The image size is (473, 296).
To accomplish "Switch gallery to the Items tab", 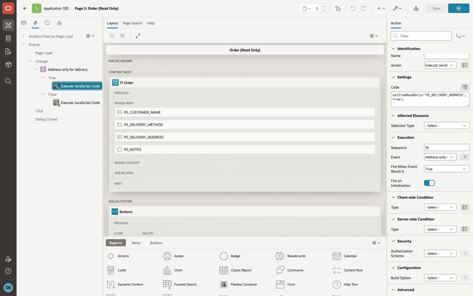I will (136, 243).
